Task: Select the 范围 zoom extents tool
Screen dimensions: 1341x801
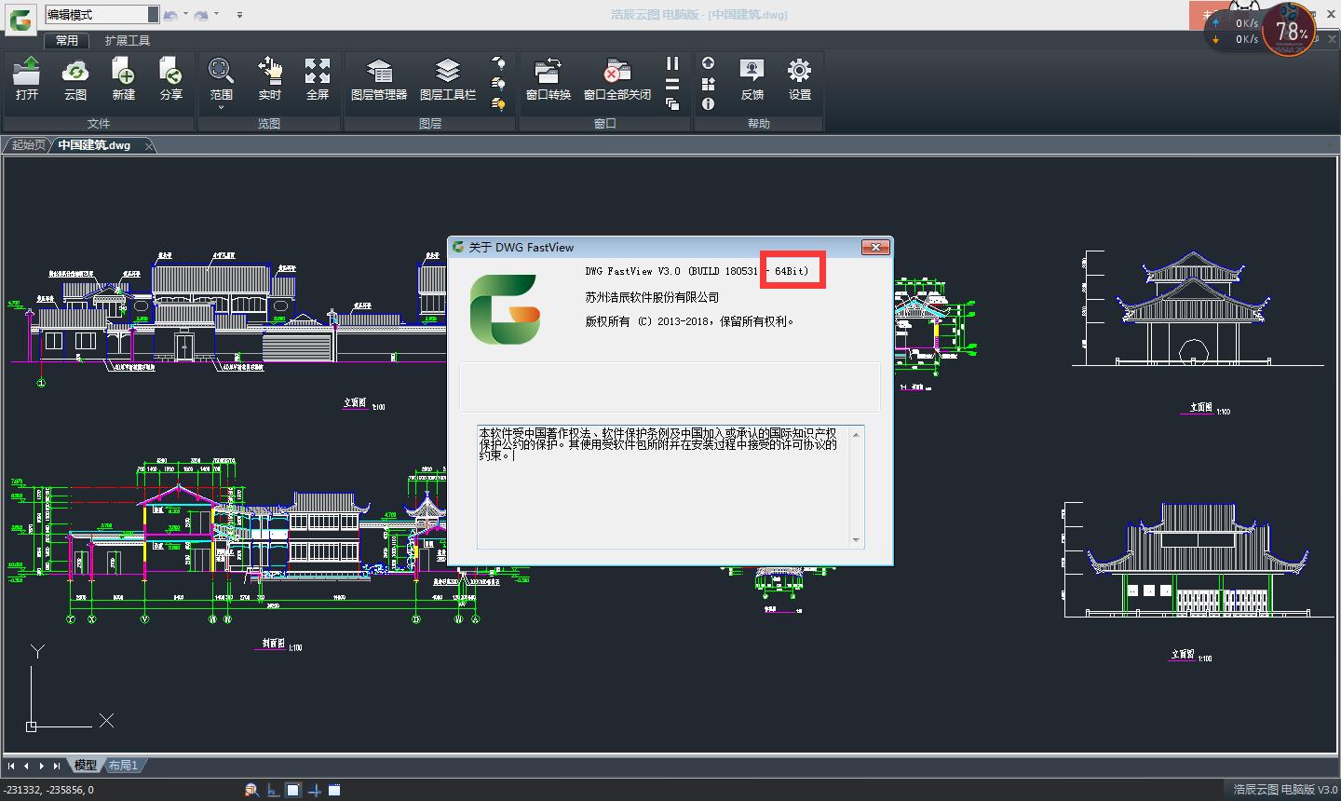Action: (221, 79)
